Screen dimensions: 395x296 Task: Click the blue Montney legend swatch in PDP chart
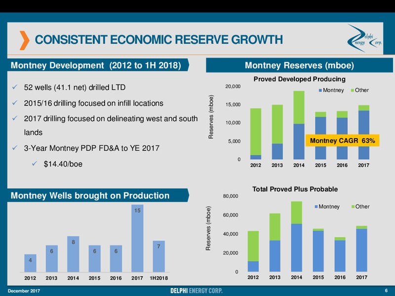click(320, 90)
